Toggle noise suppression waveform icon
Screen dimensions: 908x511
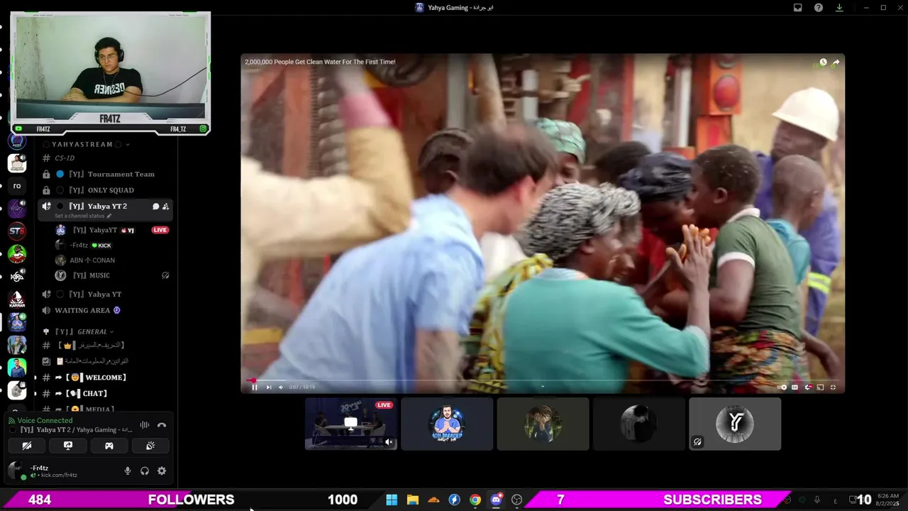(145, 424)
